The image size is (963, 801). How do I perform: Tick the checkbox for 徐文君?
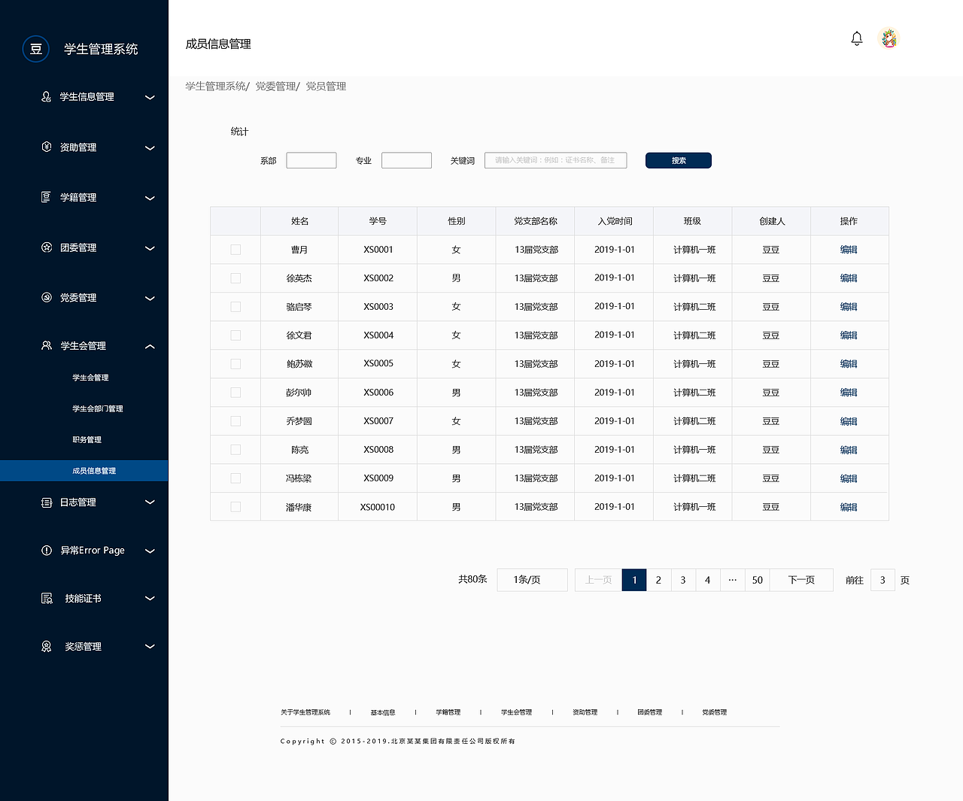[235, 335]
